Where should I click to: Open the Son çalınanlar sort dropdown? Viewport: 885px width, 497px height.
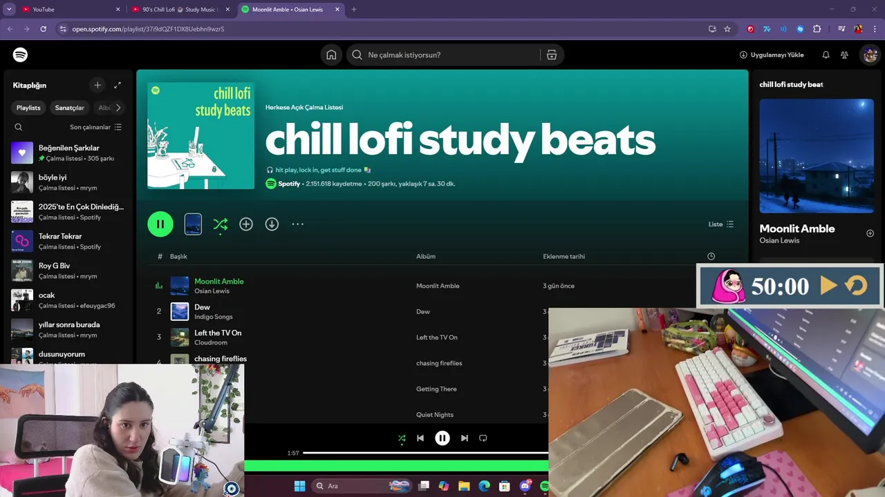tap(95, 127)
